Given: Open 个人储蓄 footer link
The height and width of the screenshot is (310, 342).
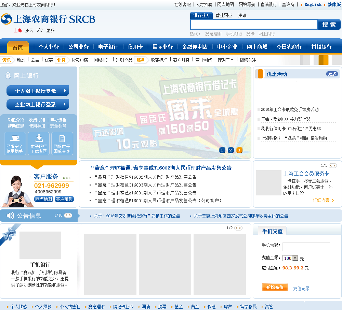Looking at the screenshot, I should click(18, 307).
